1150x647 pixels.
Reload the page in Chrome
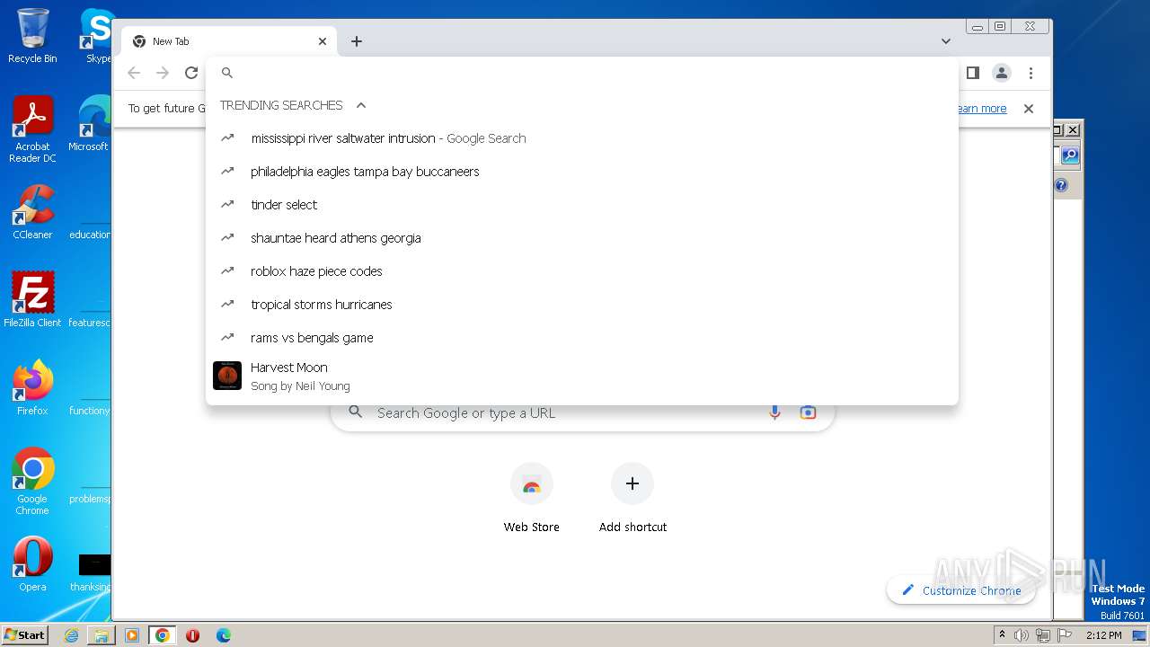190,73
